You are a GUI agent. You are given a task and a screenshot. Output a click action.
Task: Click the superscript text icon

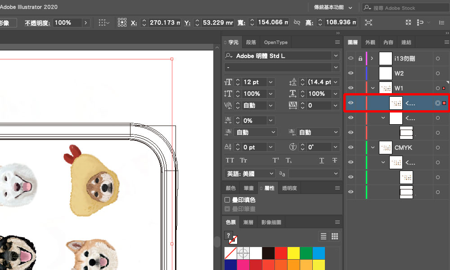click(x=276, y=161)
